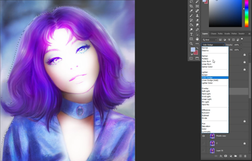Viewport: 252px width, 161px height.
Task: Click the foreground color swatch in toolbar
Action: pos(193,49)
